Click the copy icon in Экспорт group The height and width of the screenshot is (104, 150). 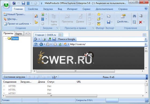108,16
